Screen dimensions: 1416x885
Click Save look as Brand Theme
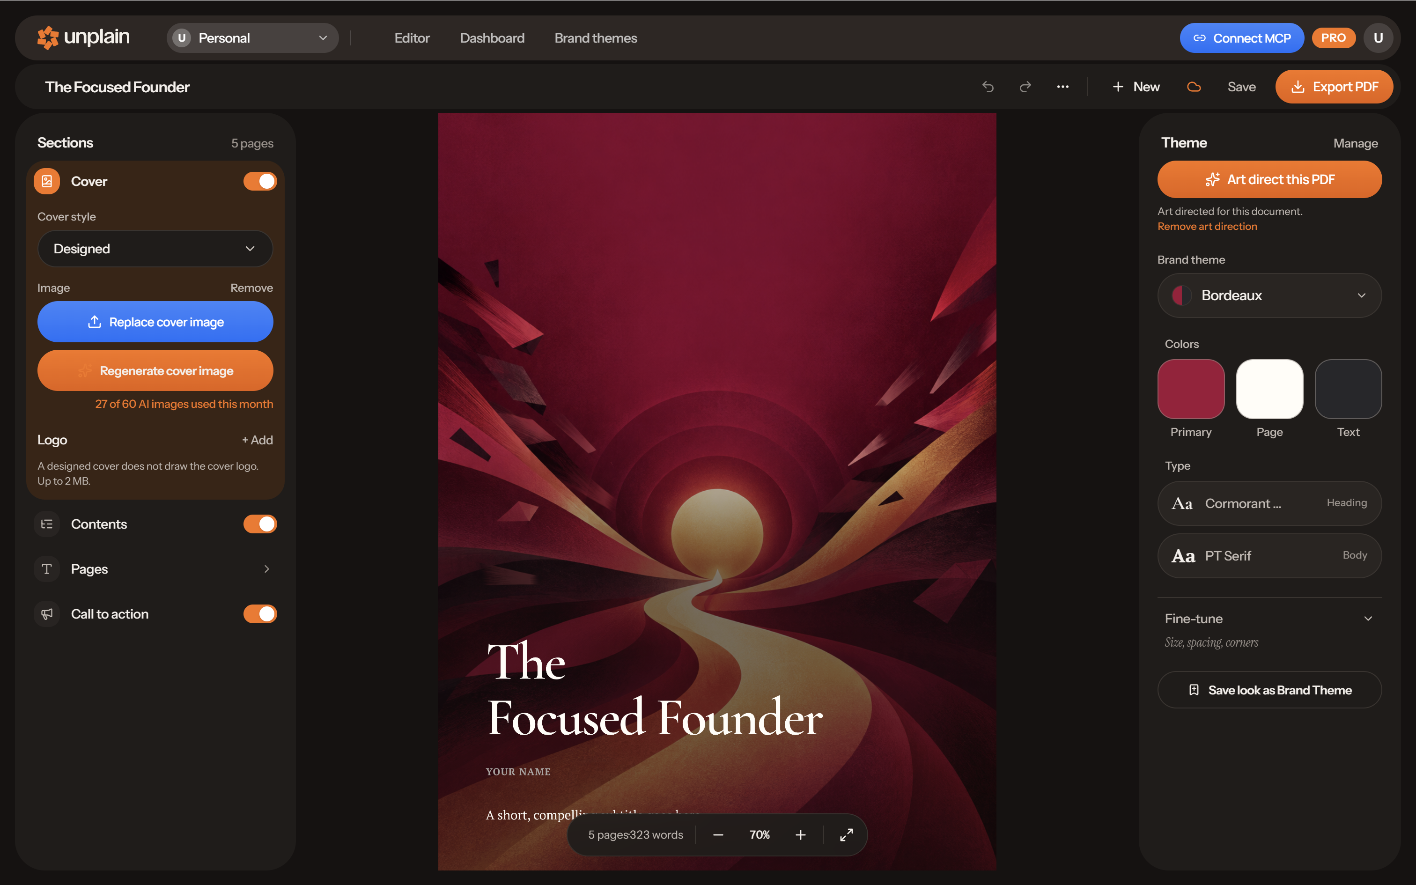click(x=1269, y=690)
